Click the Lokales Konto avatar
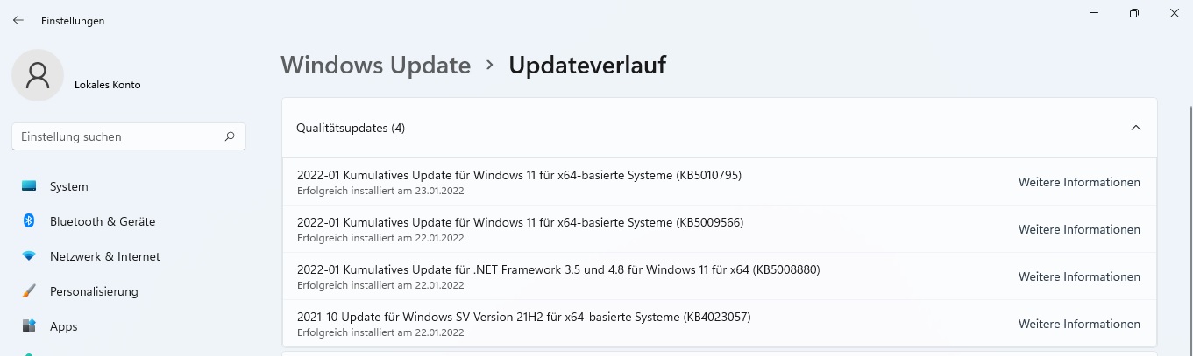 38,75
